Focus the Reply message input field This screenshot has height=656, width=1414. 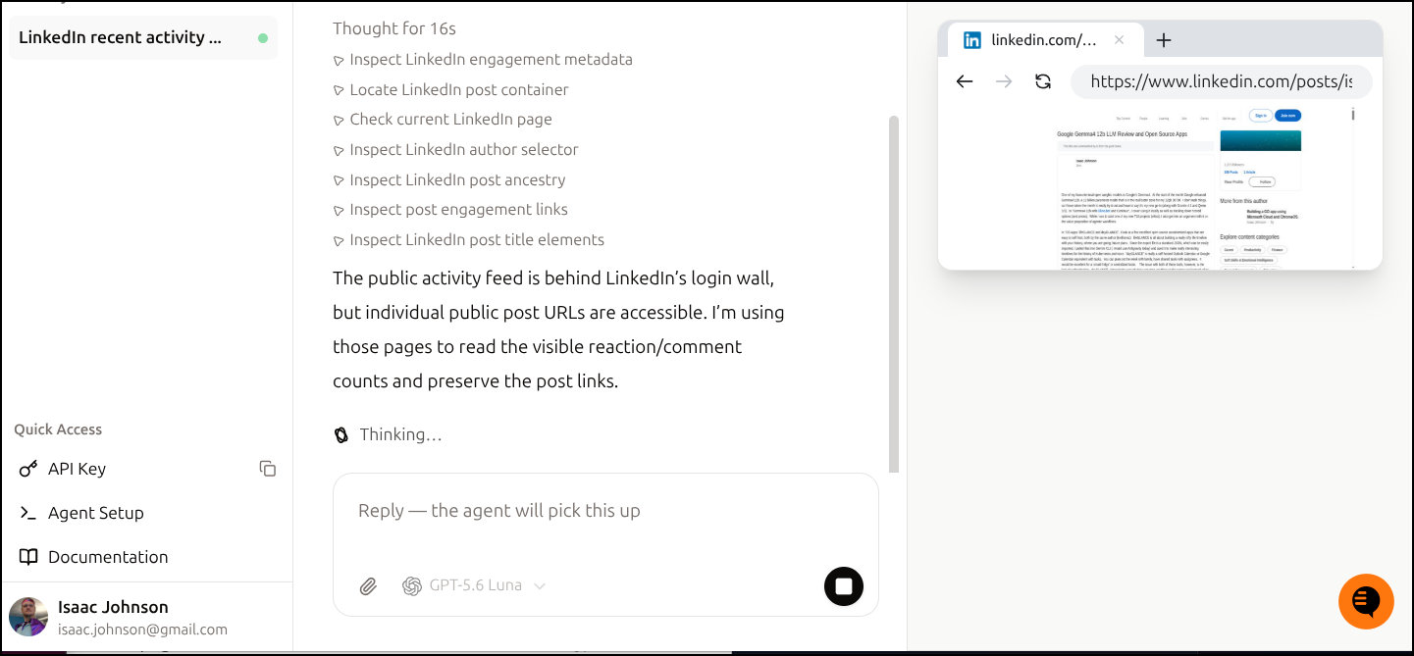coord(605,511)
